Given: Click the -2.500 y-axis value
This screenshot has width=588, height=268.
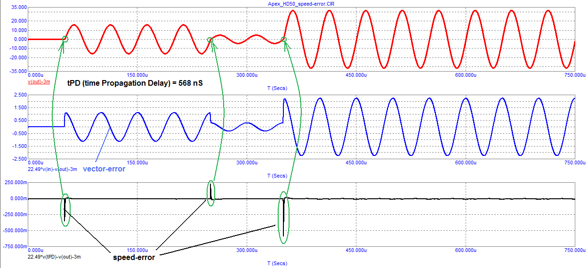Looking at the screenshot, I should tap(18, 159).
